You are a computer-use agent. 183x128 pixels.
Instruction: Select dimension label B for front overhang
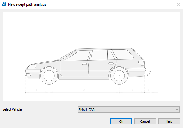[37, 90]
